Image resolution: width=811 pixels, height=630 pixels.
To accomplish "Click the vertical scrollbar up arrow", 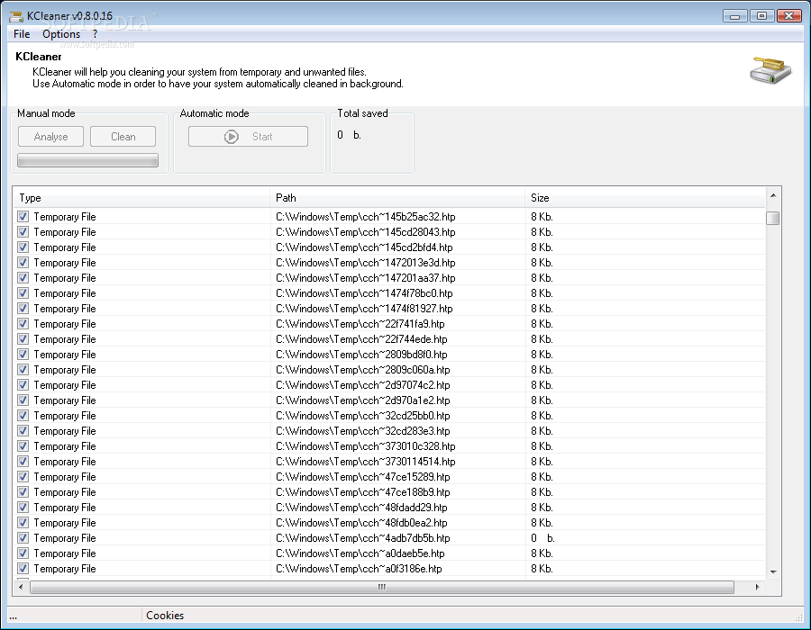I will 773,195.
